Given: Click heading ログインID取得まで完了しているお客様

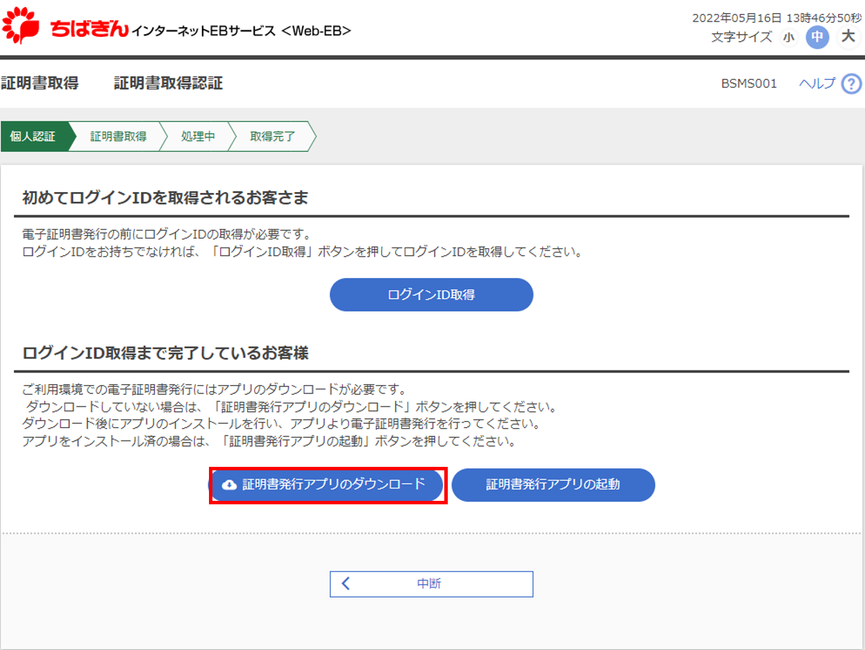Looking at the screenshot, I should pos(165,353).
